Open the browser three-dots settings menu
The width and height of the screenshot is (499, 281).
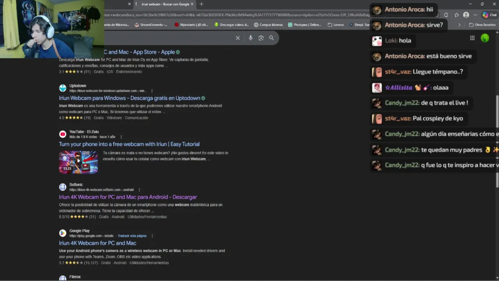(475, 15)
